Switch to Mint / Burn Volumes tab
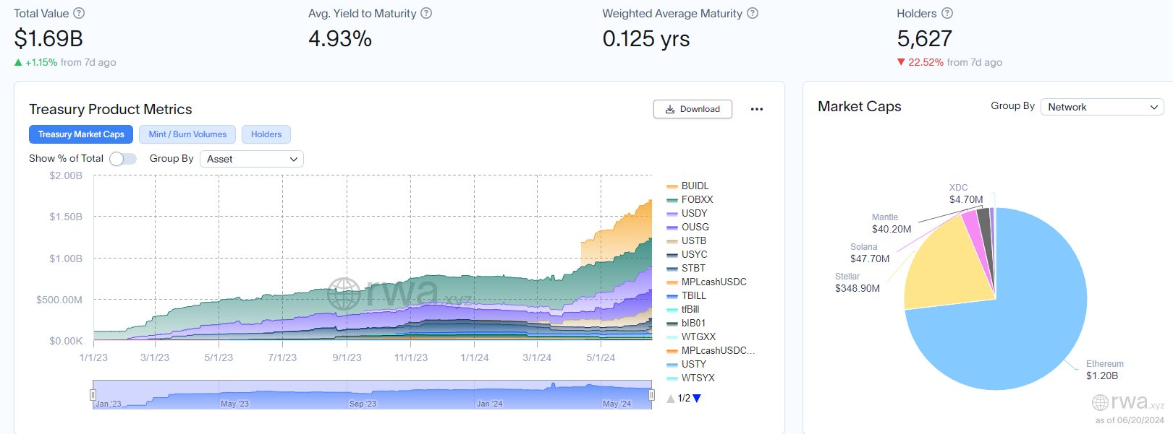The height and width of the screenshot is (434, 1173). 187,134
